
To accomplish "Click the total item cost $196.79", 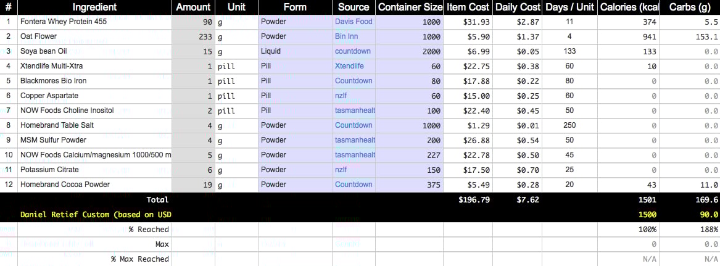I will pyautogui.click(x=474, y=200).
